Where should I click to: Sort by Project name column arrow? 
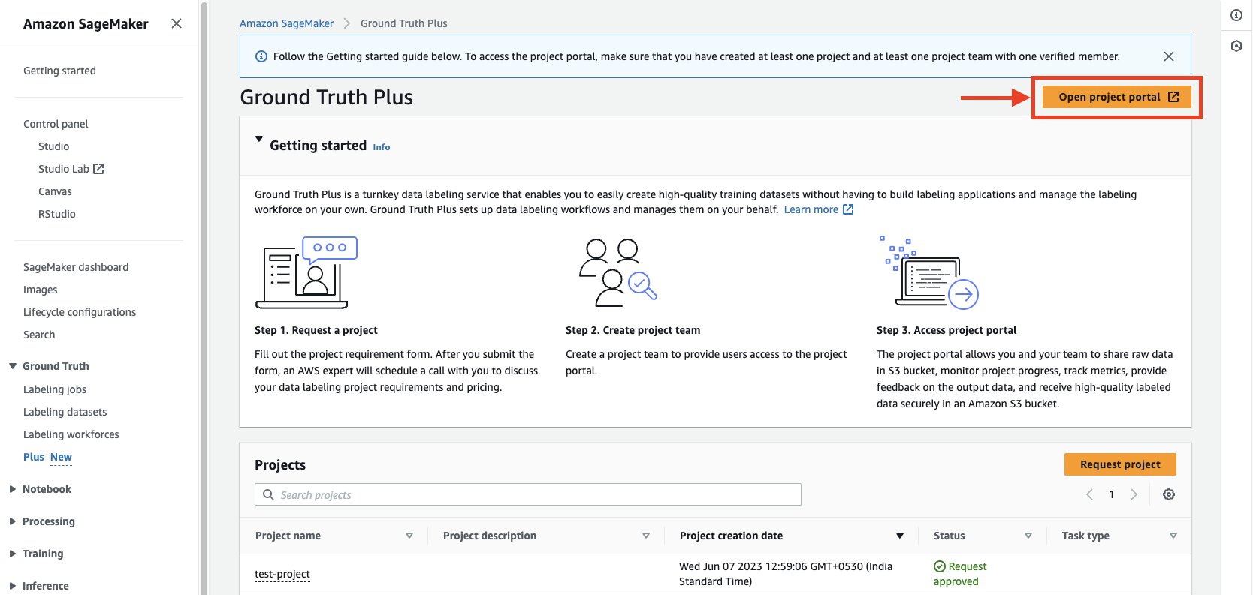point(409,536)
